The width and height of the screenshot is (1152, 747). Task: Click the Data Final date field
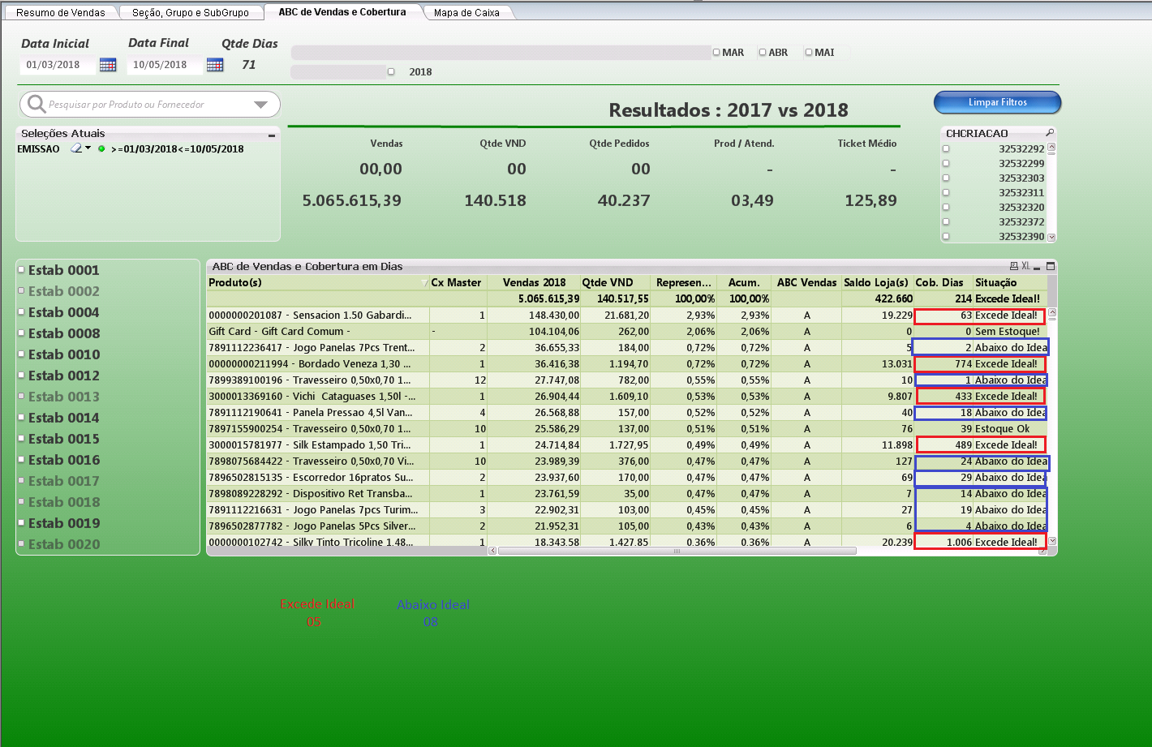pos(164,65)
